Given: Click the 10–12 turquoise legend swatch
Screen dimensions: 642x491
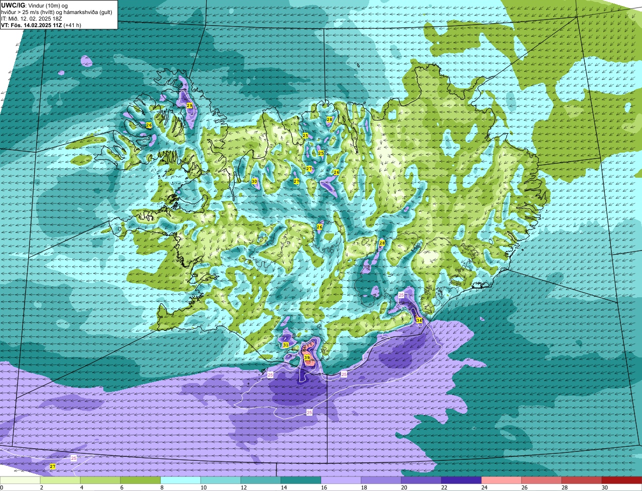Looking at the screenshot, I should pos(221,480).
